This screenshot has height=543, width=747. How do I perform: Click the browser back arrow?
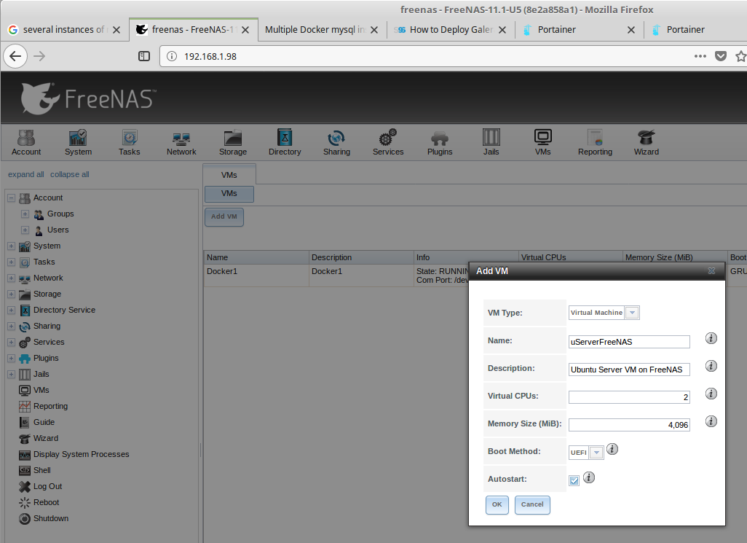click(x=15, y=56)
